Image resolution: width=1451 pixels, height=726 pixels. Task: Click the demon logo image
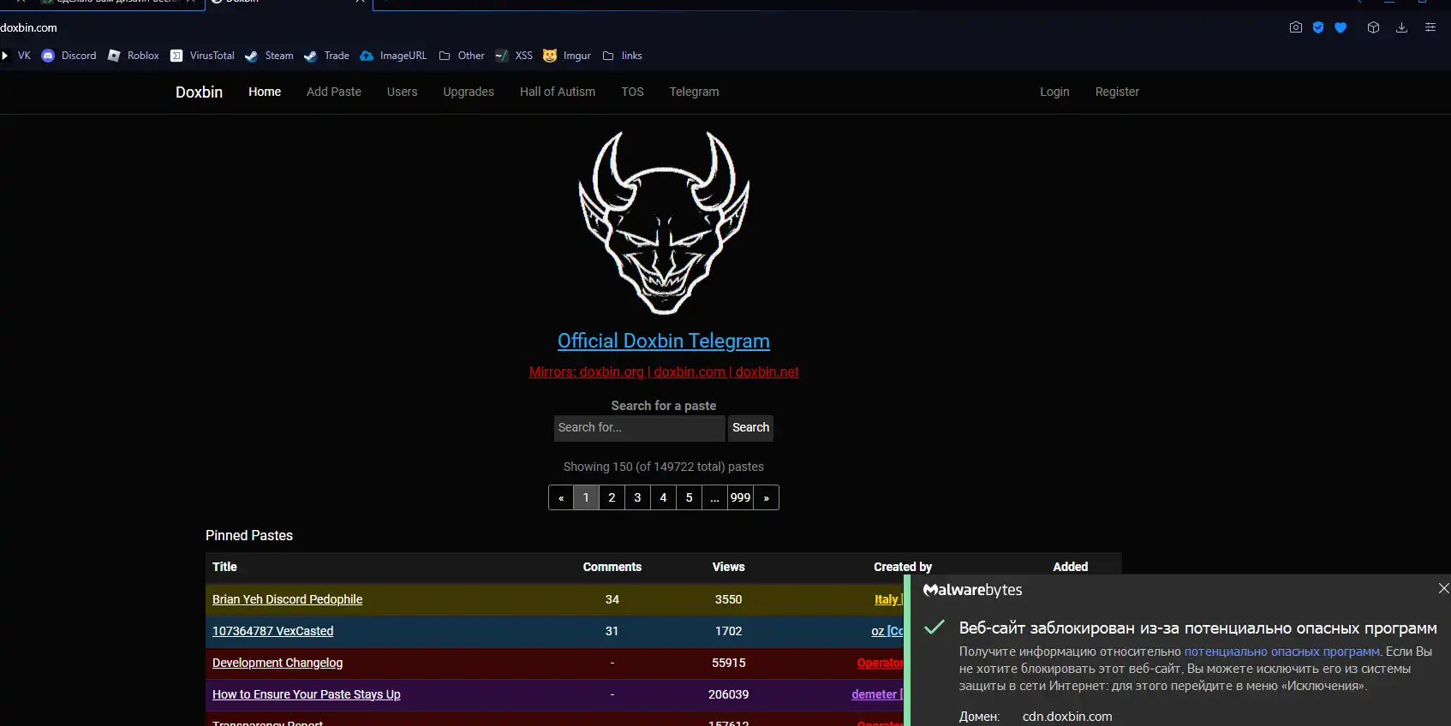[x=664, y=223]
